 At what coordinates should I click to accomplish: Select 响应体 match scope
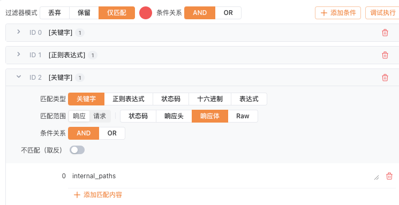tap(210, 116)
